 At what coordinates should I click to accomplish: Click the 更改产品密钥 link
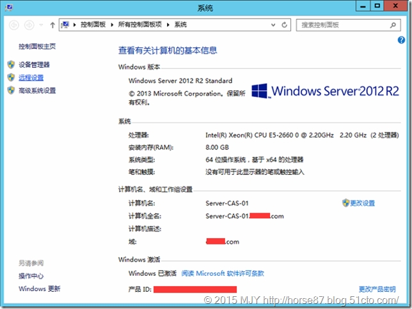coord(377,289)
